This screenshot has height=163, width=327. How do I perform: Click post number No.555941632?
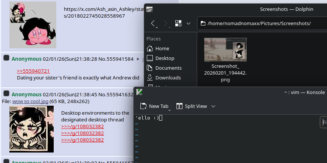[x=116, y=94]
